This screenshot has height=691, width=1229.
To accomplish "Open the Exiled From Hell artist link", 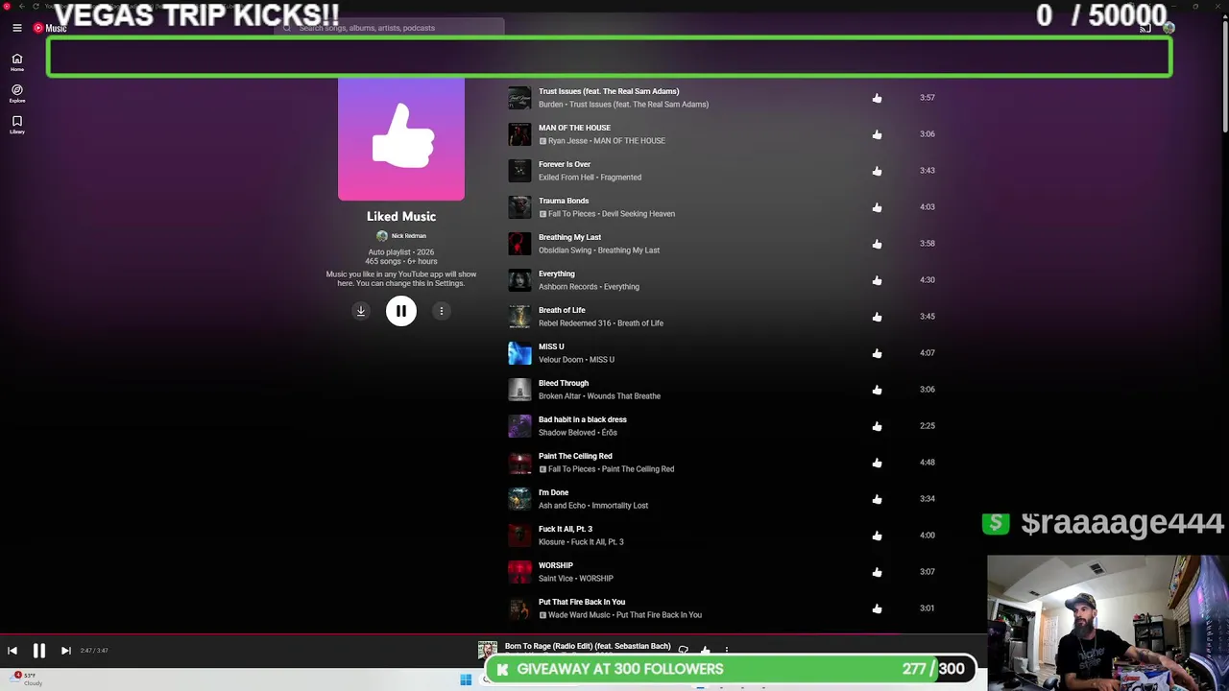I will [x=566, y=178].
